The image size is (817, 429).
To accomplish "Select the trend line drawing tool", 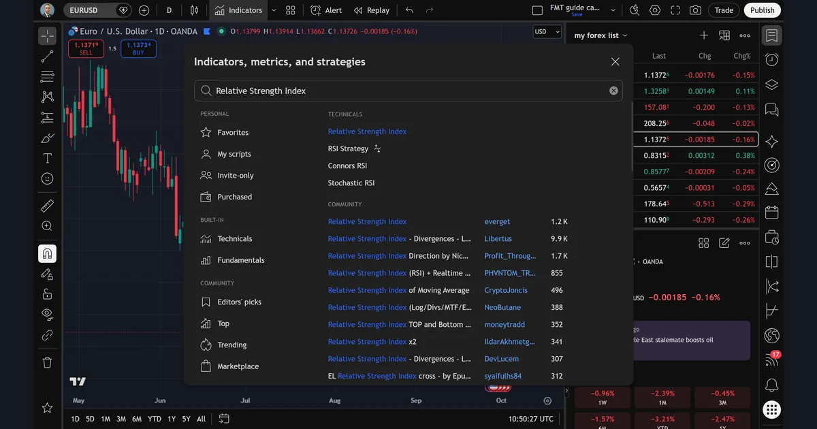I will point(47,57).
